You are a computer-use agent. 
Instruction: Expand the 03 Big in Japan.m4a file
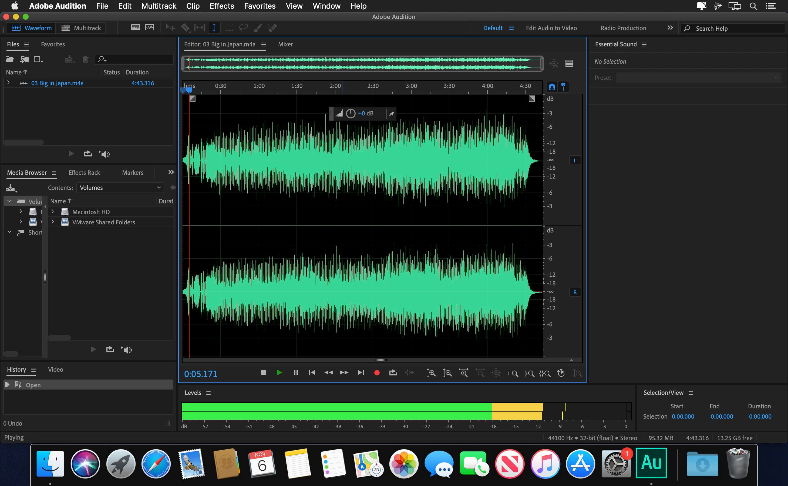click(8, 83)
